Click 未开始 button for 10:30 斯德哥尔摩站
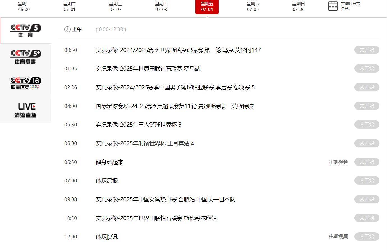387x251 pixels. click(367, 218)
